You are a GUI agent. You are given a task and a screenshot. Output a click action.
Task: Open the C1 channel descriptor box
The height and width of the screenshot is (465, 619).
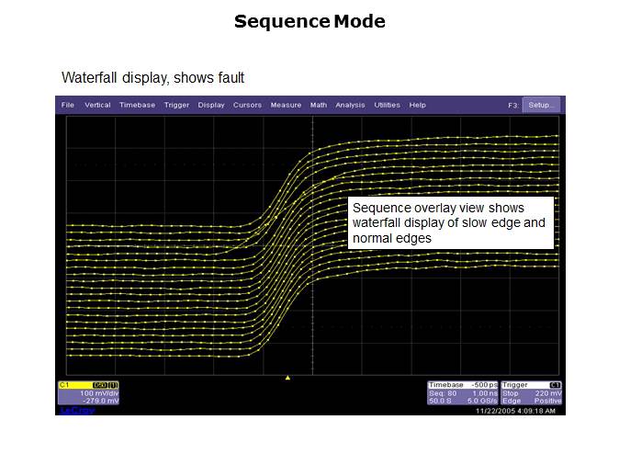88,392
